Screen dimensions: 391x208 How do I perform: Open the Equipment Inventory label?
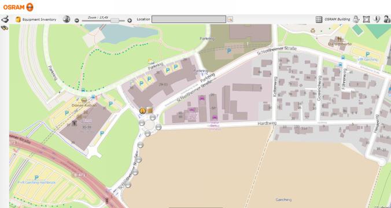pos(39,20)
